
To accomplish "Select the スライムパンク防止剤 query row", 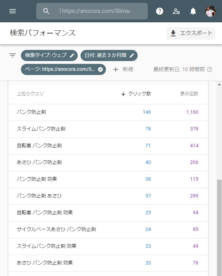I will [108, 129].
